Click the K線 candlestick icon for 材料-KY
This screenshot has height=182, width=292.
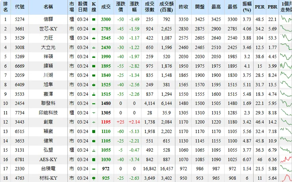94,178
